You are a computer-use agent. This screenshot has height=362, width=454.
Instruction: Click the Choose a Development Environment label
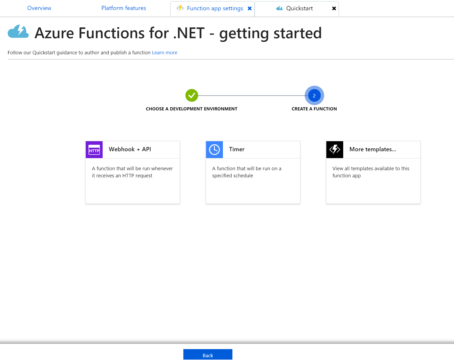click(192, 109)
